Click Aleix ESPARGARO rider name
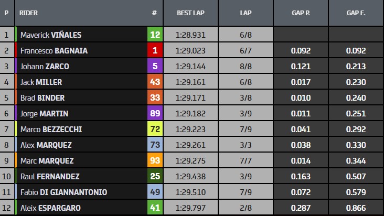Viewport: 384px width, 216px height. (50, 208)
